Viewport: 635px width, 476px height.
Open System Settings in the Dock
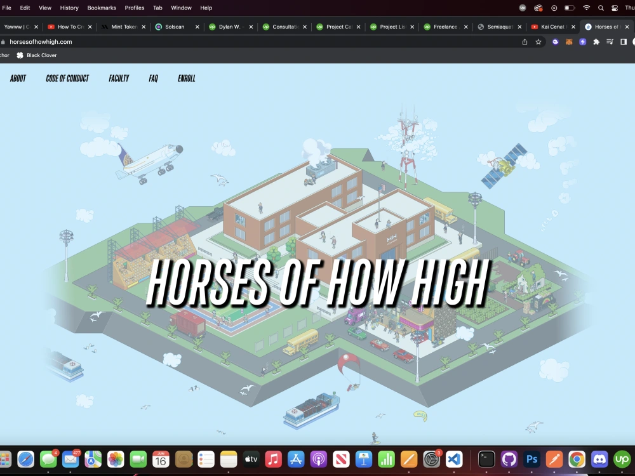click(431, 459)
